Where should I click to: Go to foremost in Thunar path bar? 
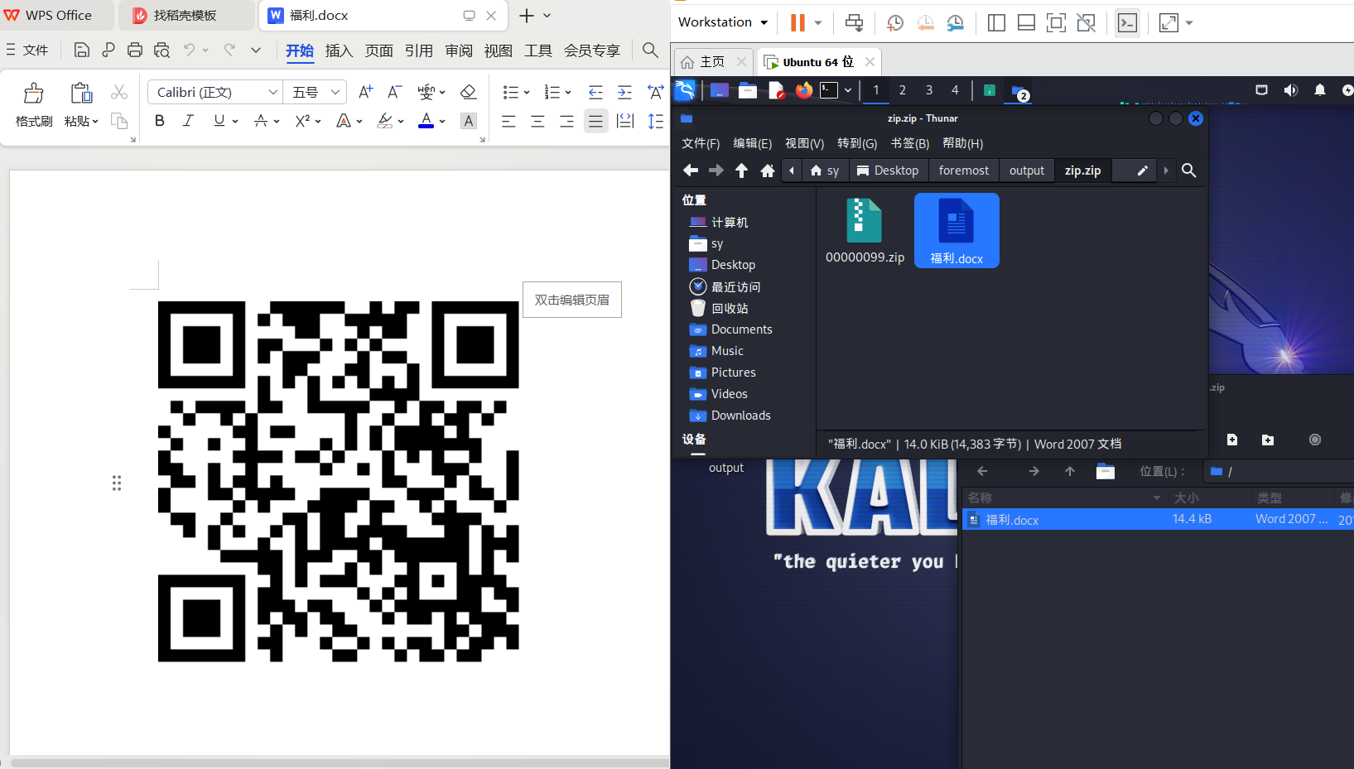pyautogui.click(x=963, y=171)
